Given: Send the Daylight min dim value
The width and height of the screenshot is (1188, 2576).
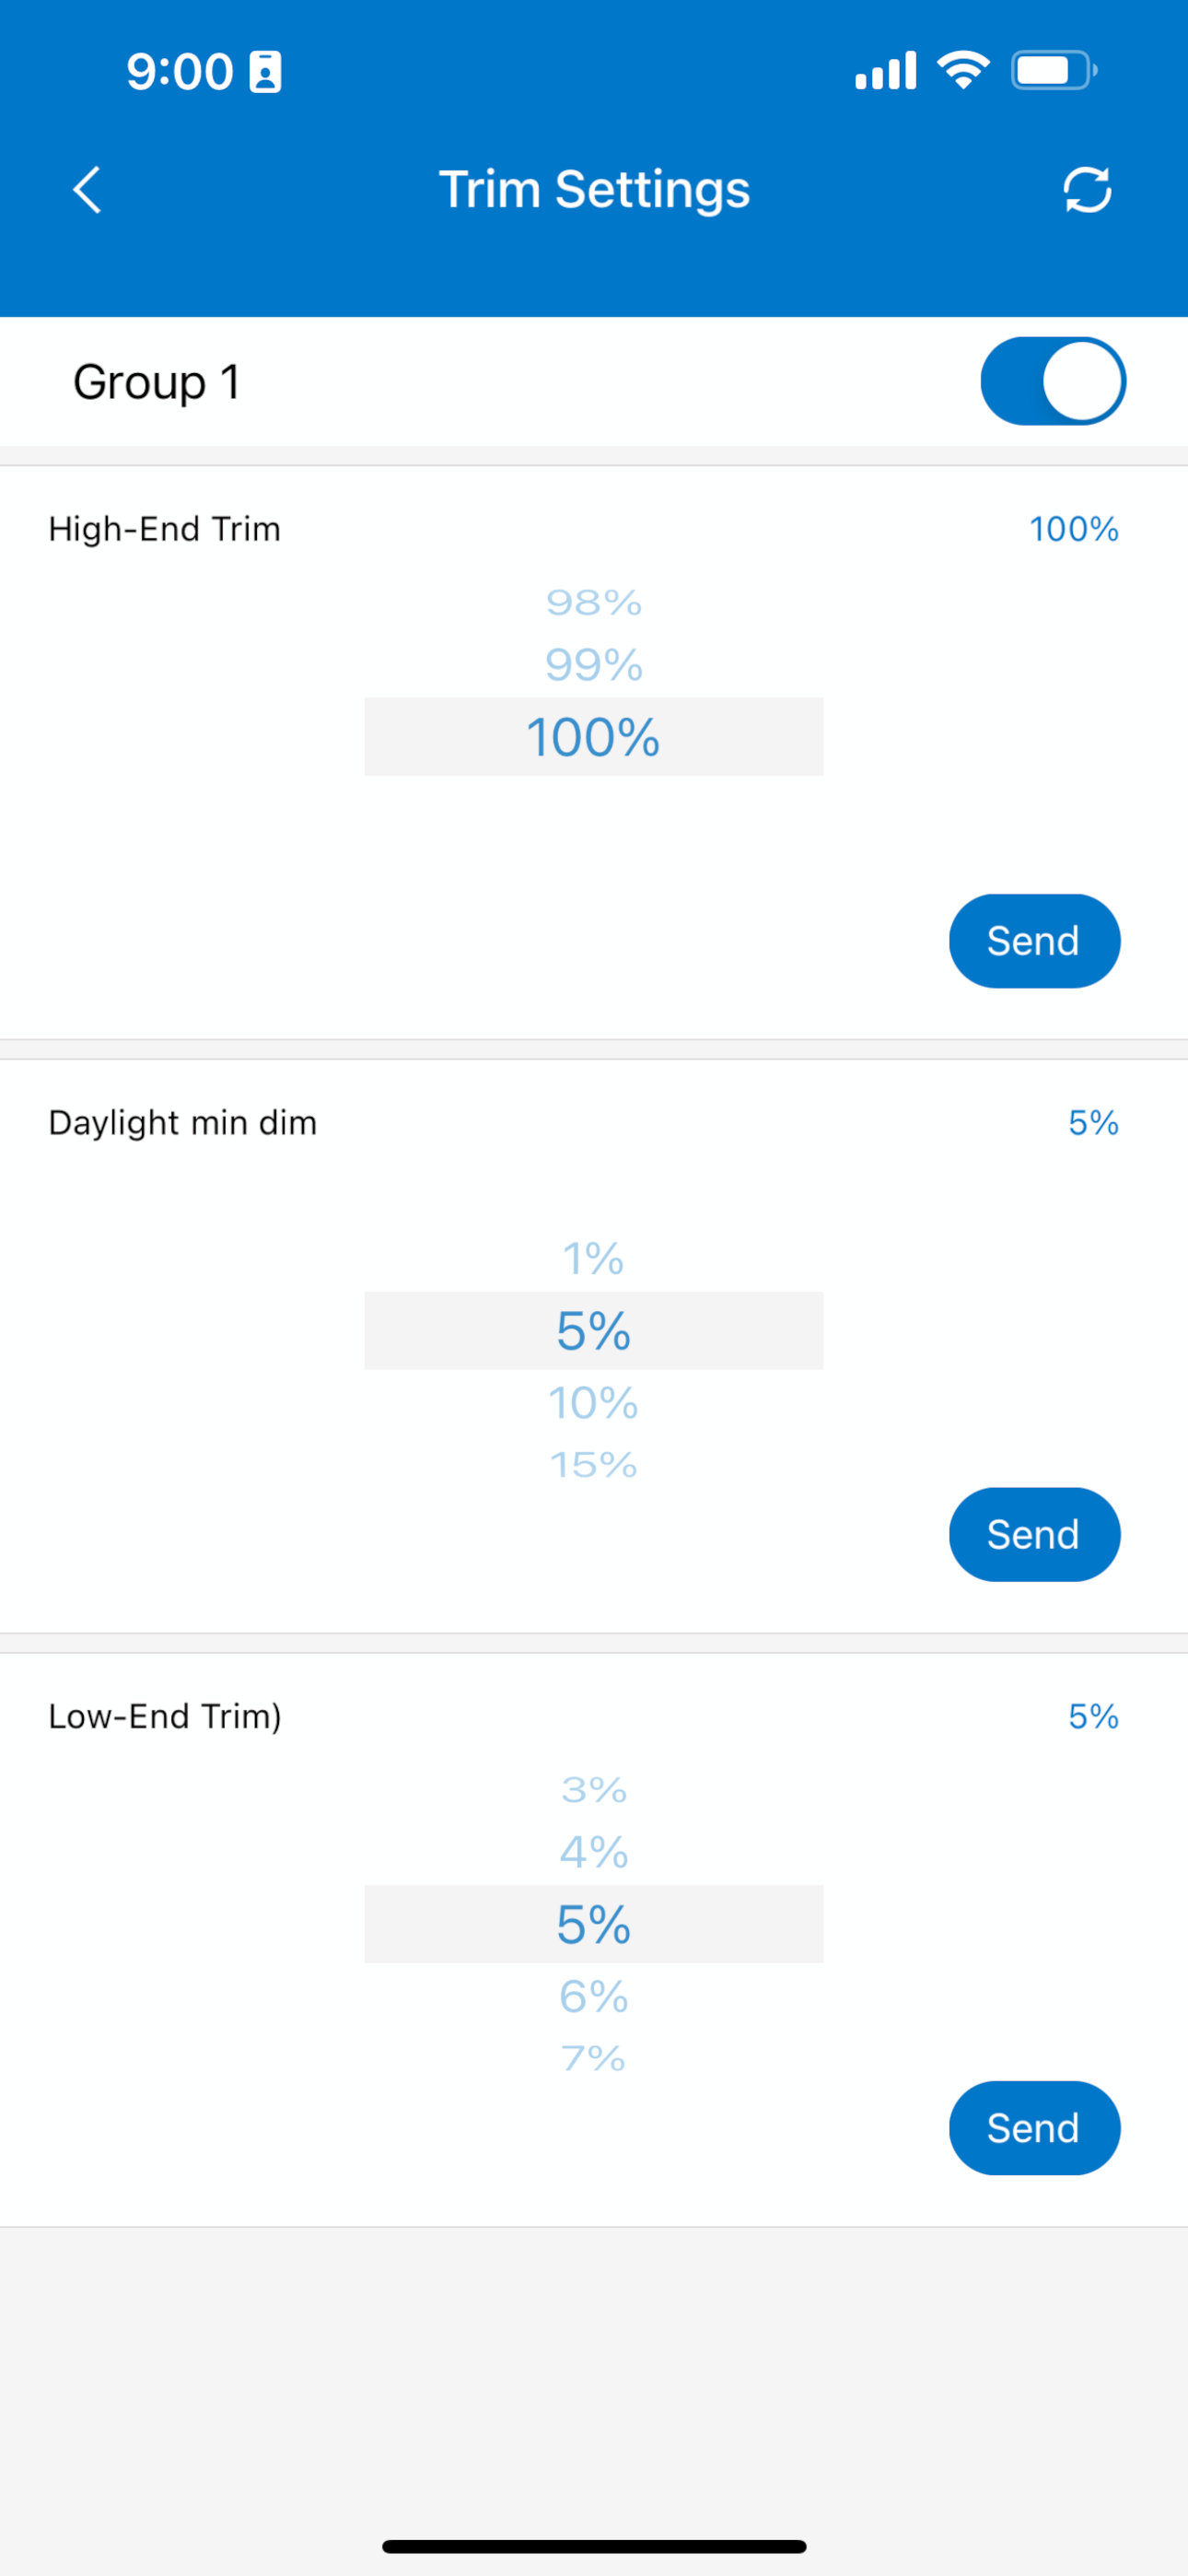Looking at the screenshot, I should point(1034,1534).
